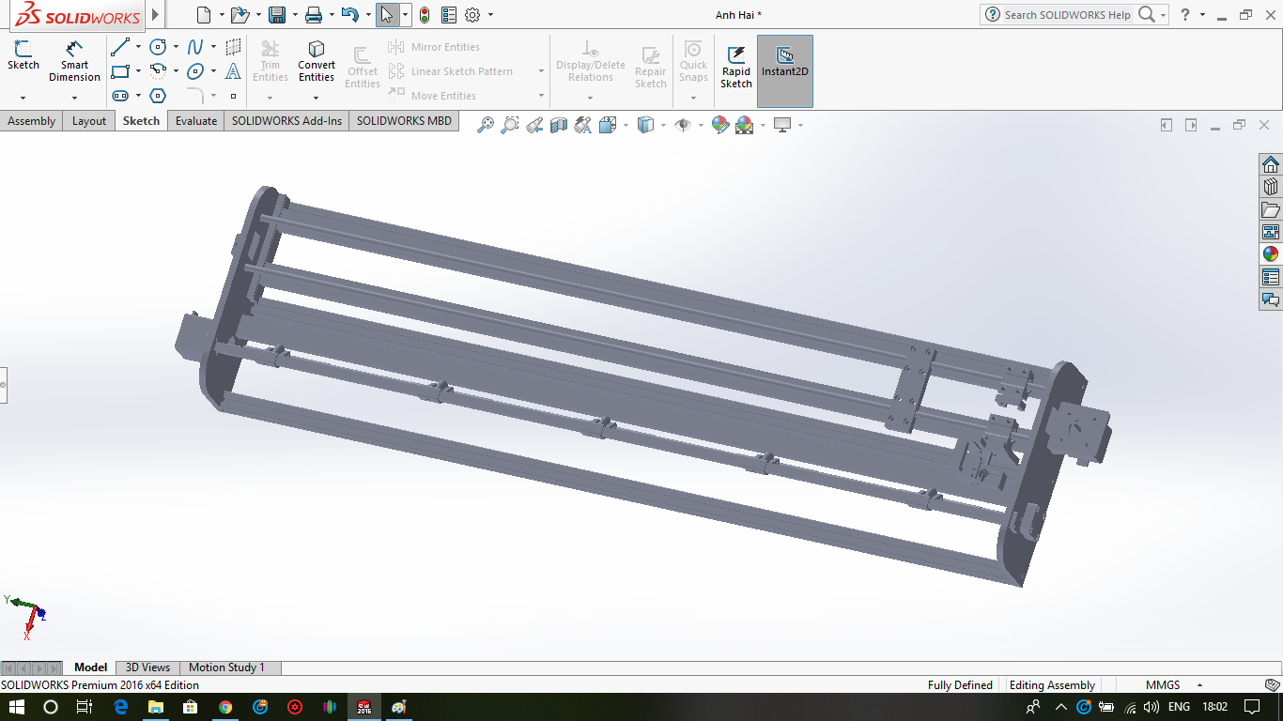
Task: Open the Save dropdown arrow
Action: (295, 15)
